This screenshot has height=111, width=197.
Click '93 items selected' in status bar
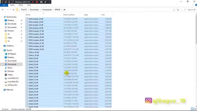click(18, 109)
